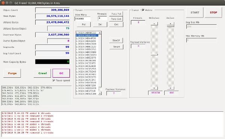Click the Purge button

pyautogui.click(x=12, y=73)
